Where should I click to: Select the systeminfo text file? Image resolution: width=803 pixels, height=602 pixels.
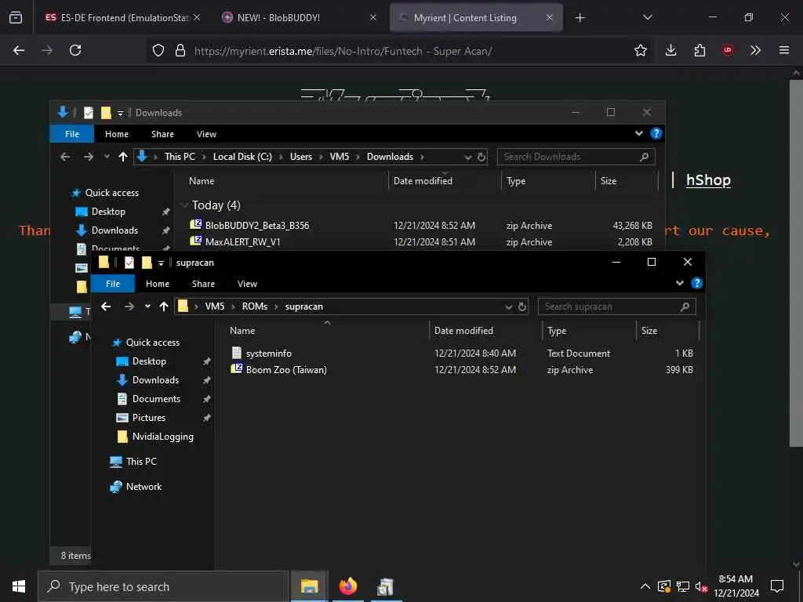(268, 354)
